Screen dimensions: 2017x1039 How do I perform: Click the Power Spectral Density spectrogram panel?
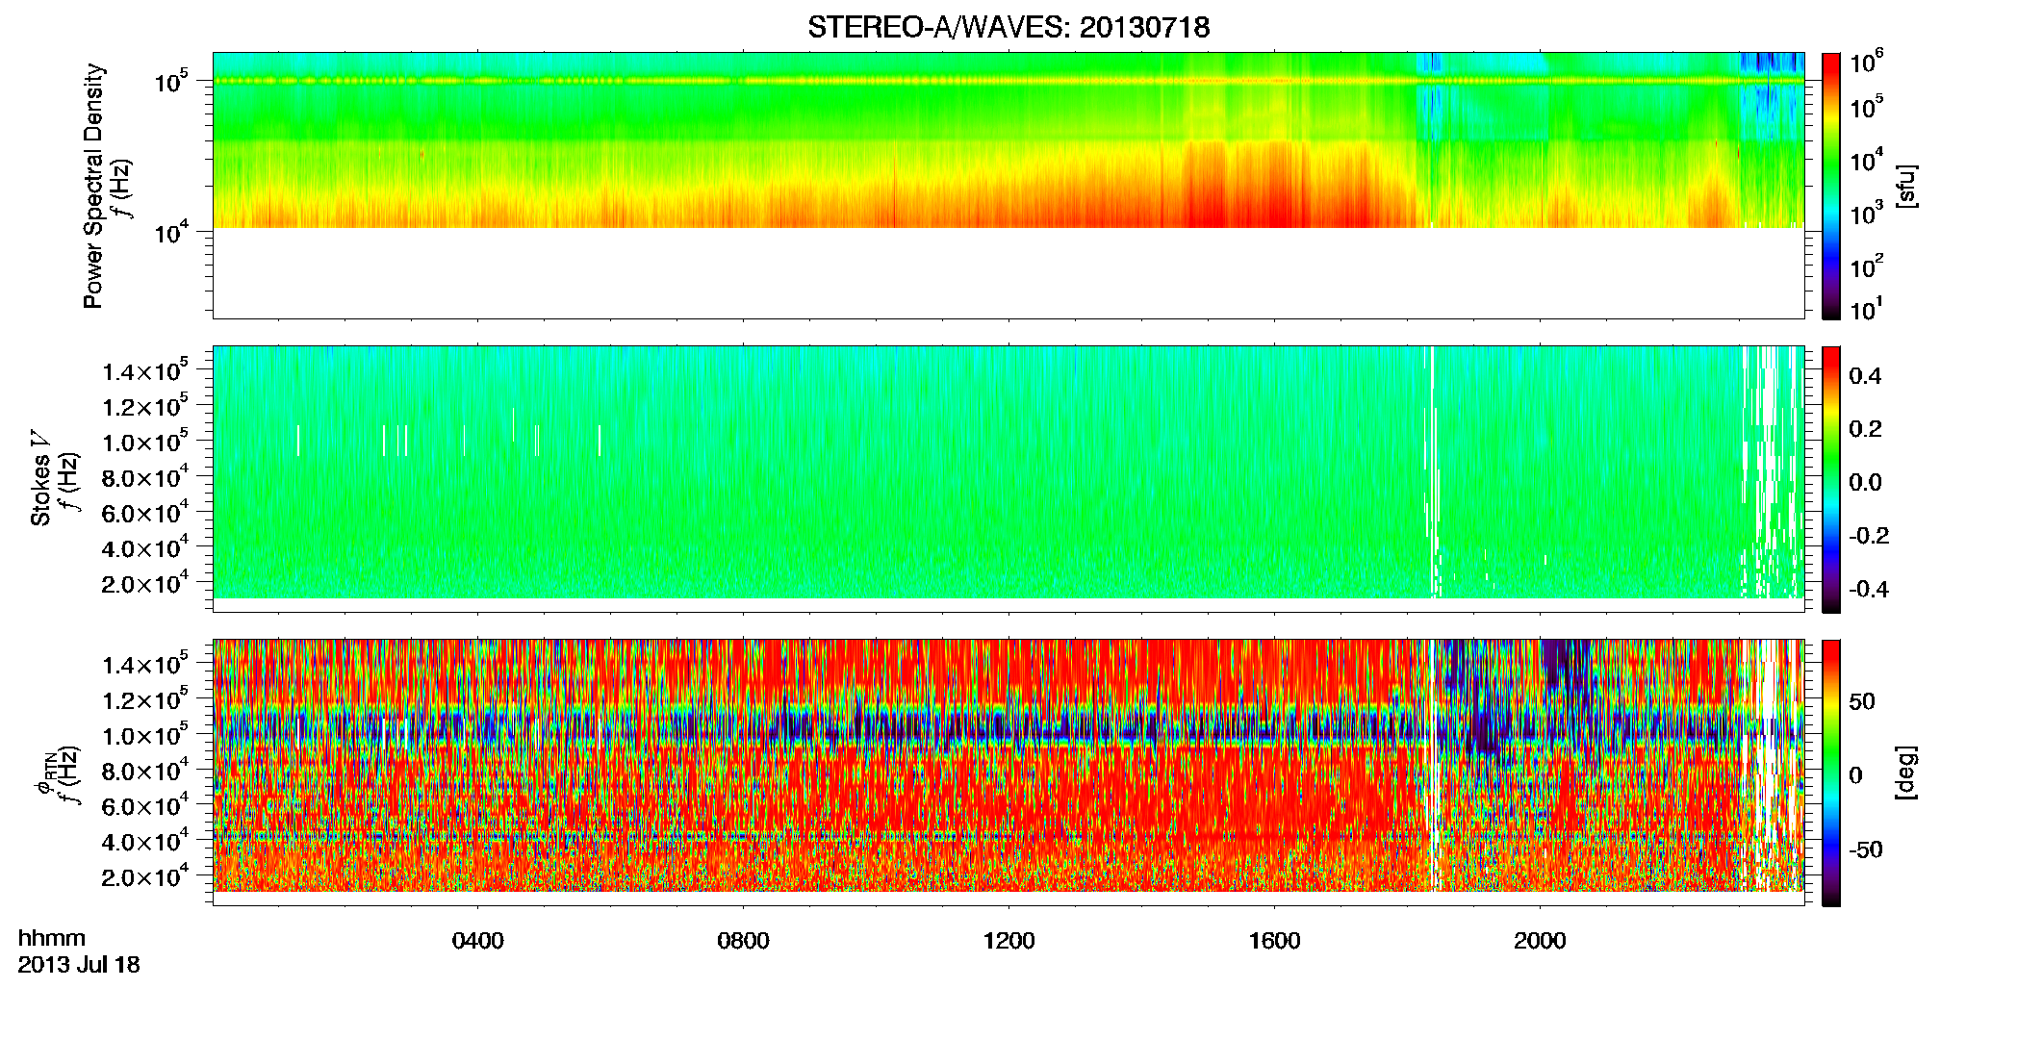tap(1008, 186)
